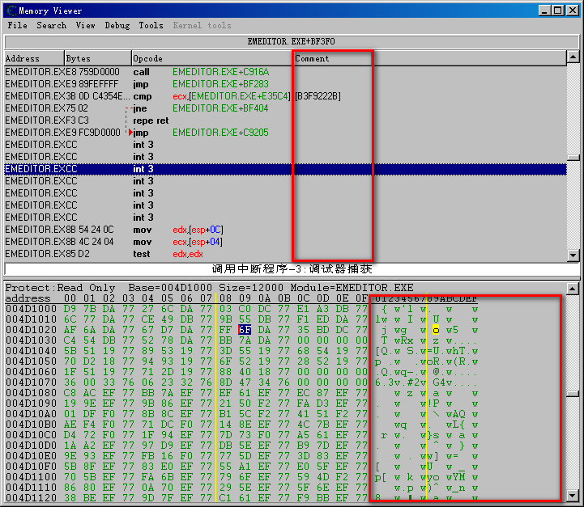Open the Debug menu
584x507 pixels.
(x=117, y=26)
